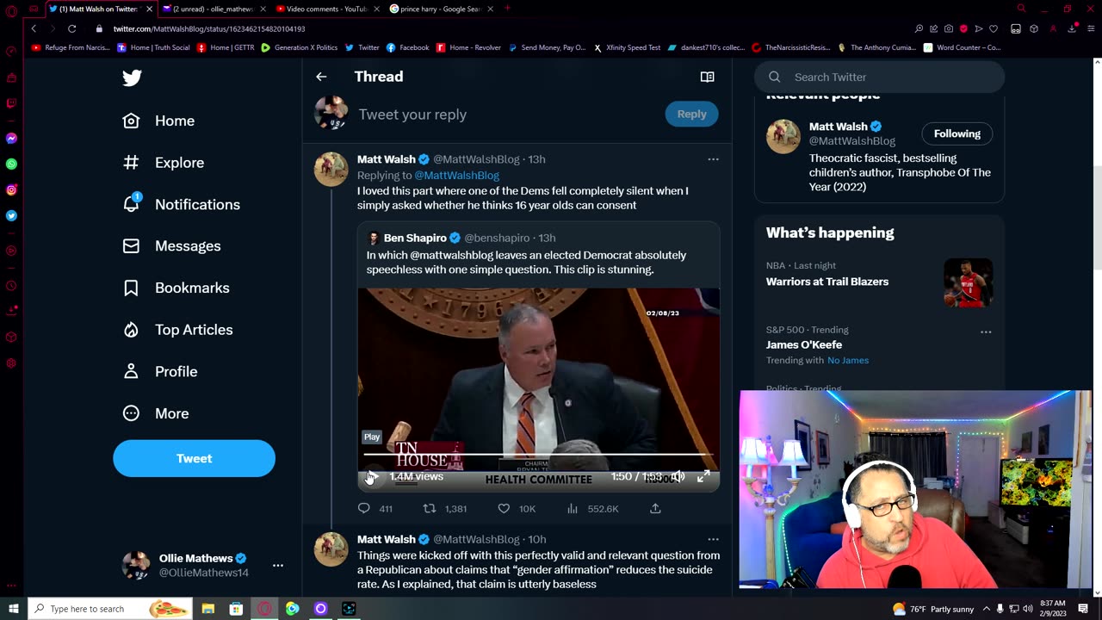Open Messenger in the browser sidebar
This screenshot has height=620, width=1102.
coord(11,138)
